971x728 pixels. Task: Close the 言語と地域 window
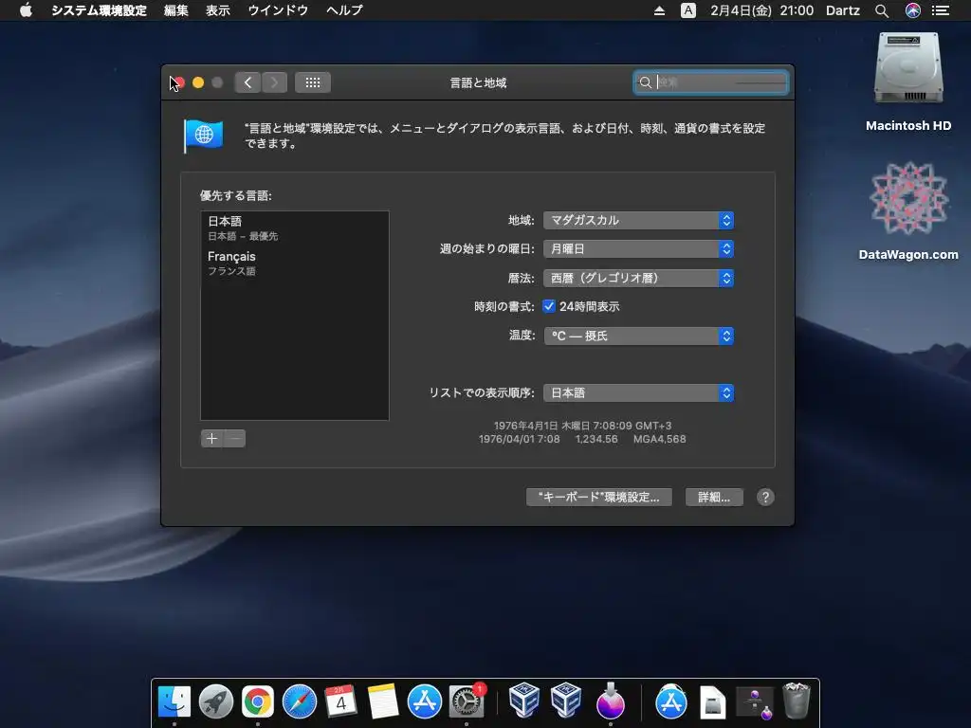[x=179, y=82]
